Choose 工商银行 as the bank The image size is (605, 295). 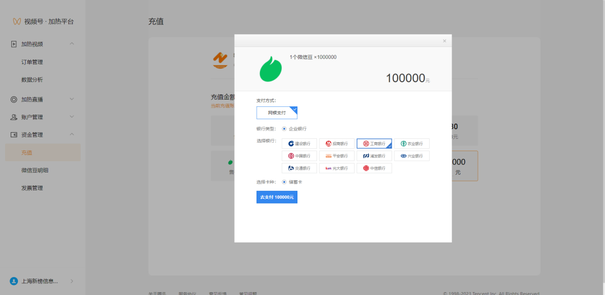(374, 143)
